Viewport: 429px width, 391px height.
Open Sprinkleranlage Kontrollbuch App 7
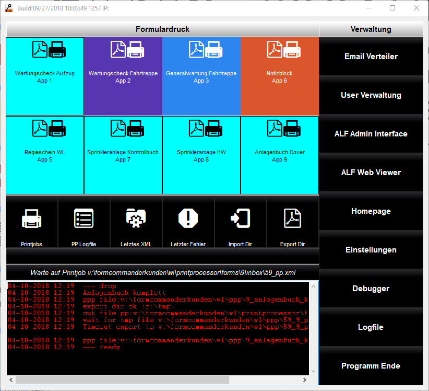point(123,154)
